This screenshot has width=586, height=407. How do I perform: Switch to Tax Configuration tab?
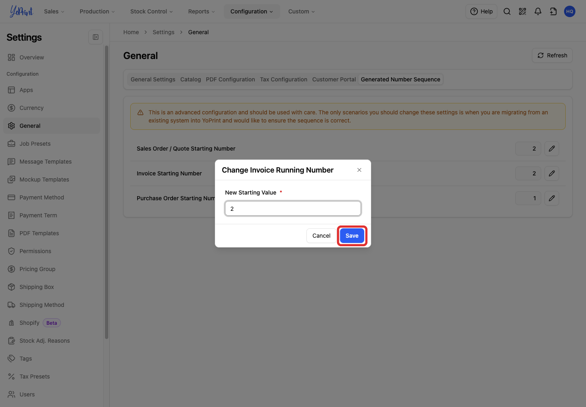point(284,79)
